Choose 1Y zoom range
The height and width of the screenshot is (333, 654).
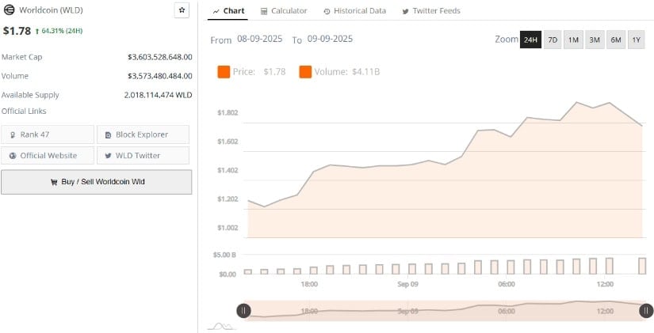click(x=636, y=40)
